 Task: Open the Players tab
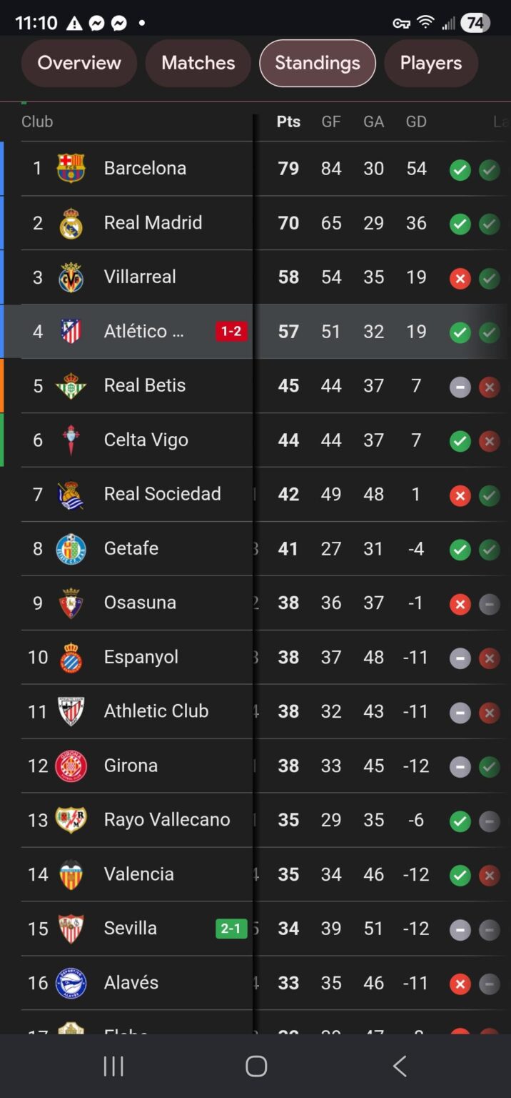pos(431,63)
